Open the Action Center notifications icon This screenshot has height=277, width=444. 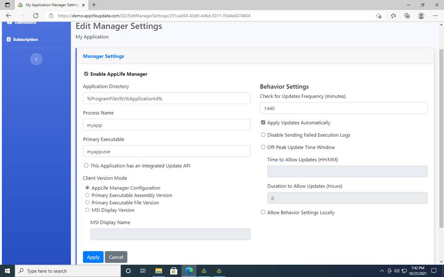[x=434, y=271]
